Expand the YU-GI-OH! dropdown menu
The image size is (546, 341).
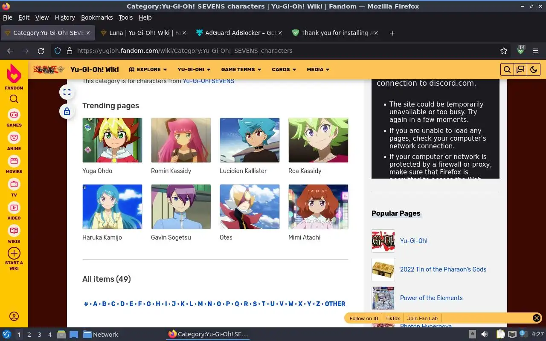coord(194,69)
